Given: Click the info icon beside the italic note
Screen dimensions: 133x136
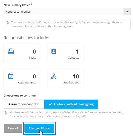Looking at the screenshot, I should point(5,113).
